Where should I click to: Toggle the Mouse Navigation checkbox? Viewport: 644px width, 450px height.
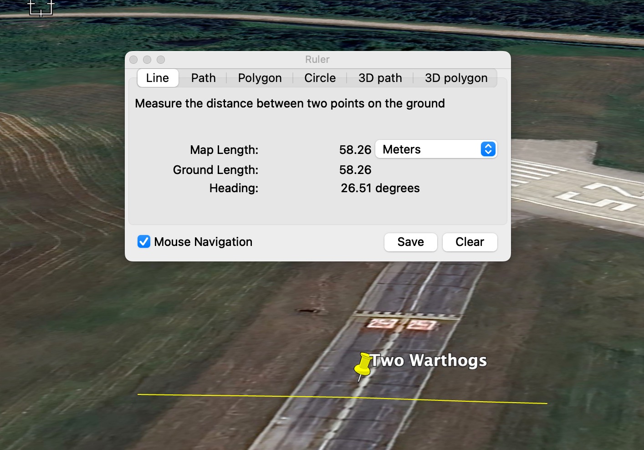pos(144,242)
